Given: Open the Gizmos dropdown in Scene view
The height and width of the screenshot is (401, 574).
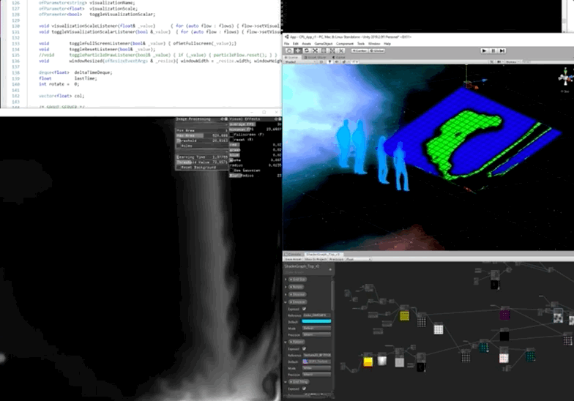Looking at the screenshot, I should coord(512,62).
